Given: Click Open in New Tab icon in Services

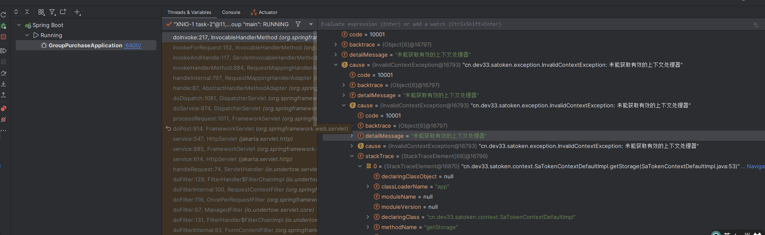Looking at the screenshot, I should click(x=63, y=12).
